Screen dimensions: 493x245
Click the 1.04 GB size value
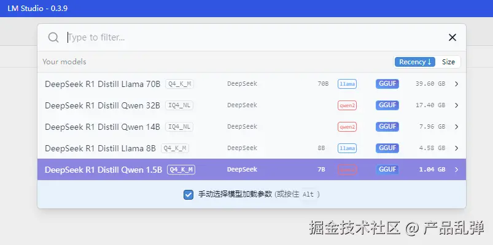tap(432, 170)
